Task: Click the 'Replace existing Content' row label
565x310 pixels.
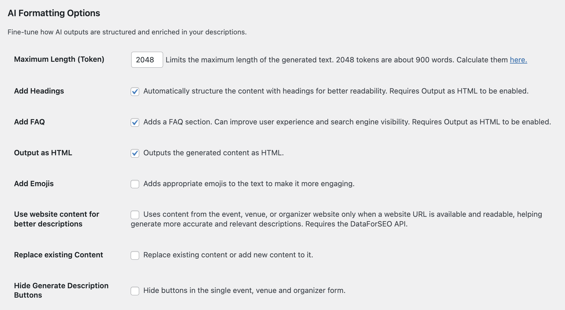Action: click(58, 255)
